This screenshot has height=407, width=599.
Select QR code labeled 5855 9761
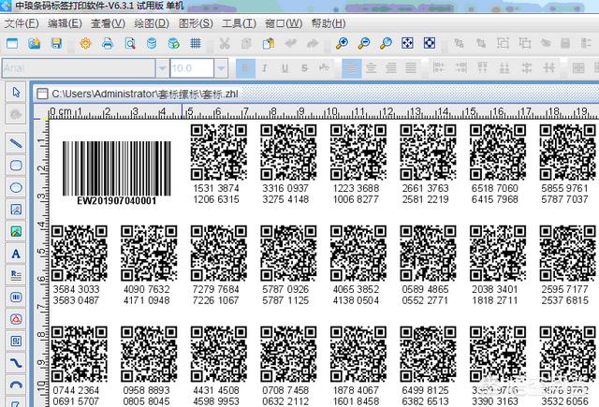pyautogui.click(x=568, y=153)
